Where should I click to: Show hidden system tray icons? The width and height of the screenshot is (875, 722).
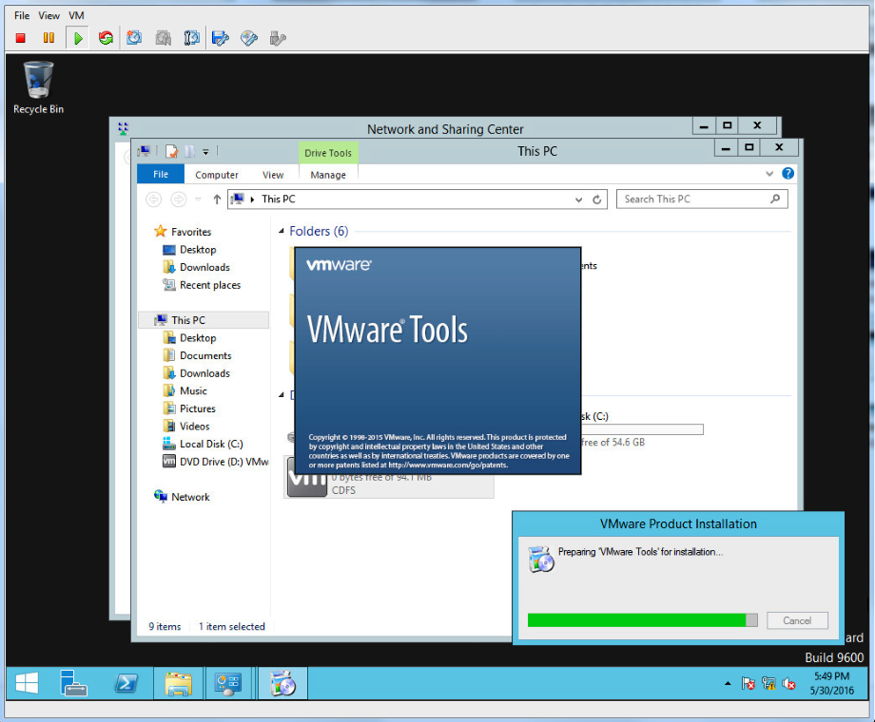pyautogui.click(x=728, y=683)
